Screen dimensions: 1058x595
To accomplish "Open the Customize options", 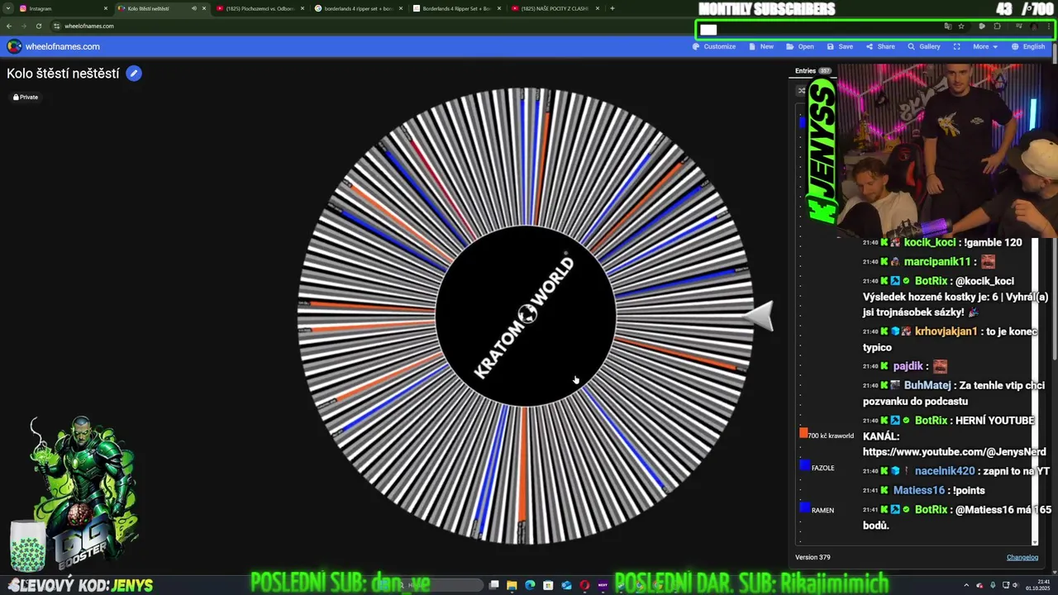I will click(714, 46).
